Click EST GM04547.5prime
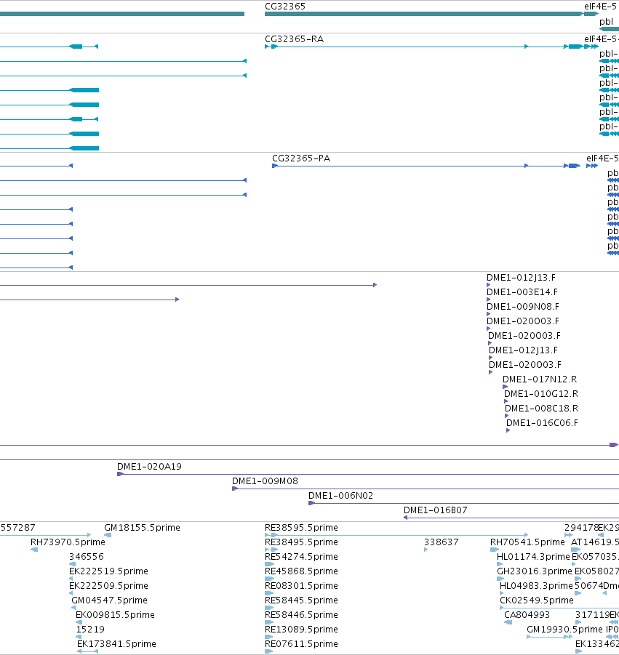This screenshot has height=655, width=619. (x=110, y=600)
